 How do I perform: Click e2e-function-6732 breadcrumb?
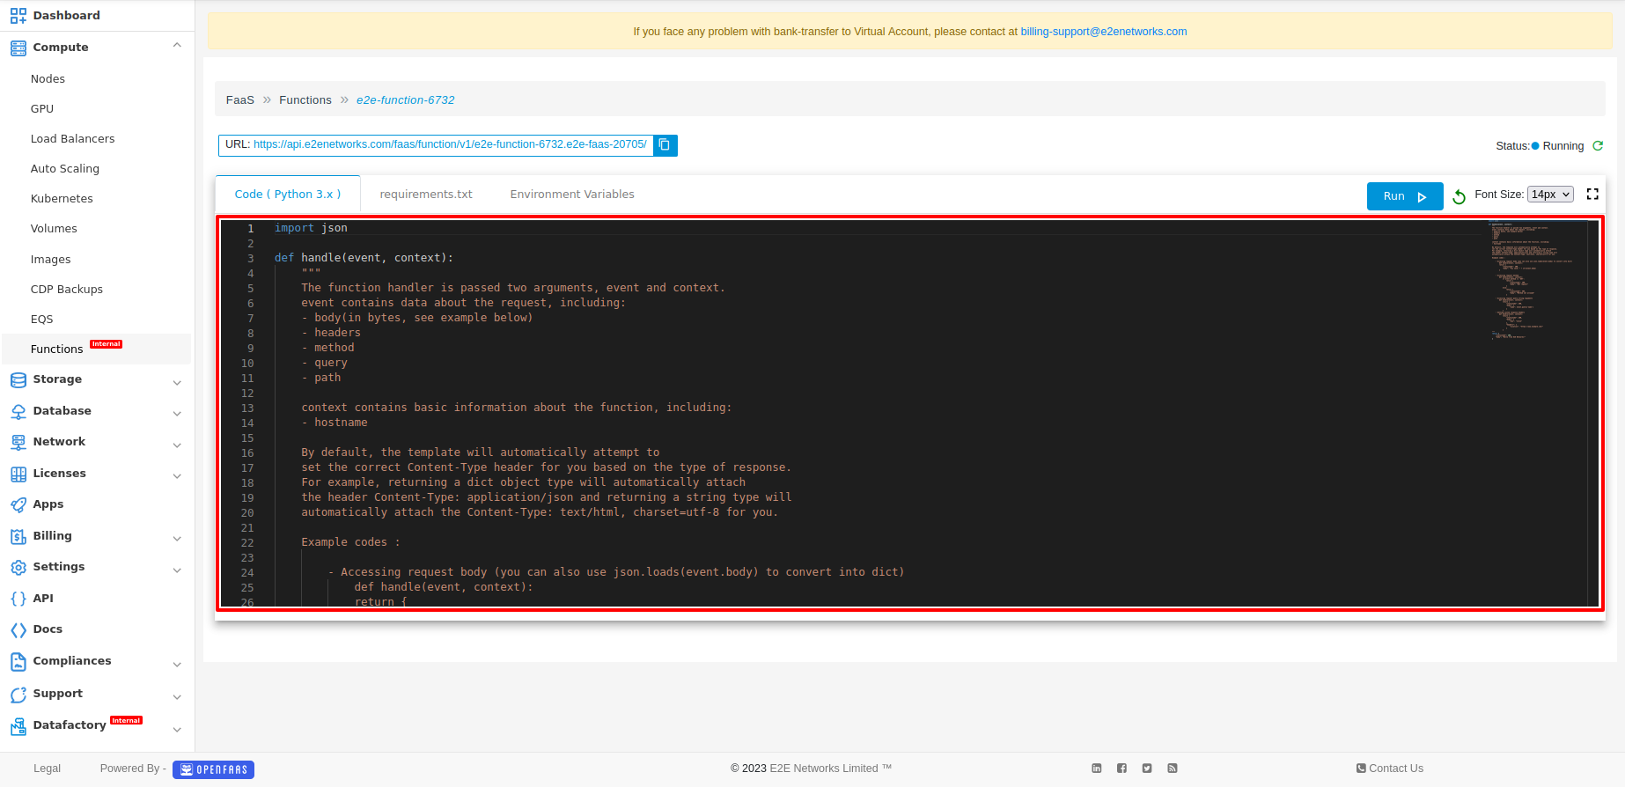(x=406, y=100)
